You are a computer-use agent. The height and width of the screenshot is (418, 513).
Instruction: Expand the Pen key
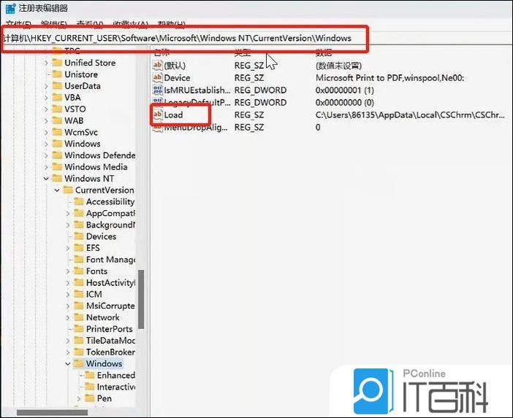point(78,399)
